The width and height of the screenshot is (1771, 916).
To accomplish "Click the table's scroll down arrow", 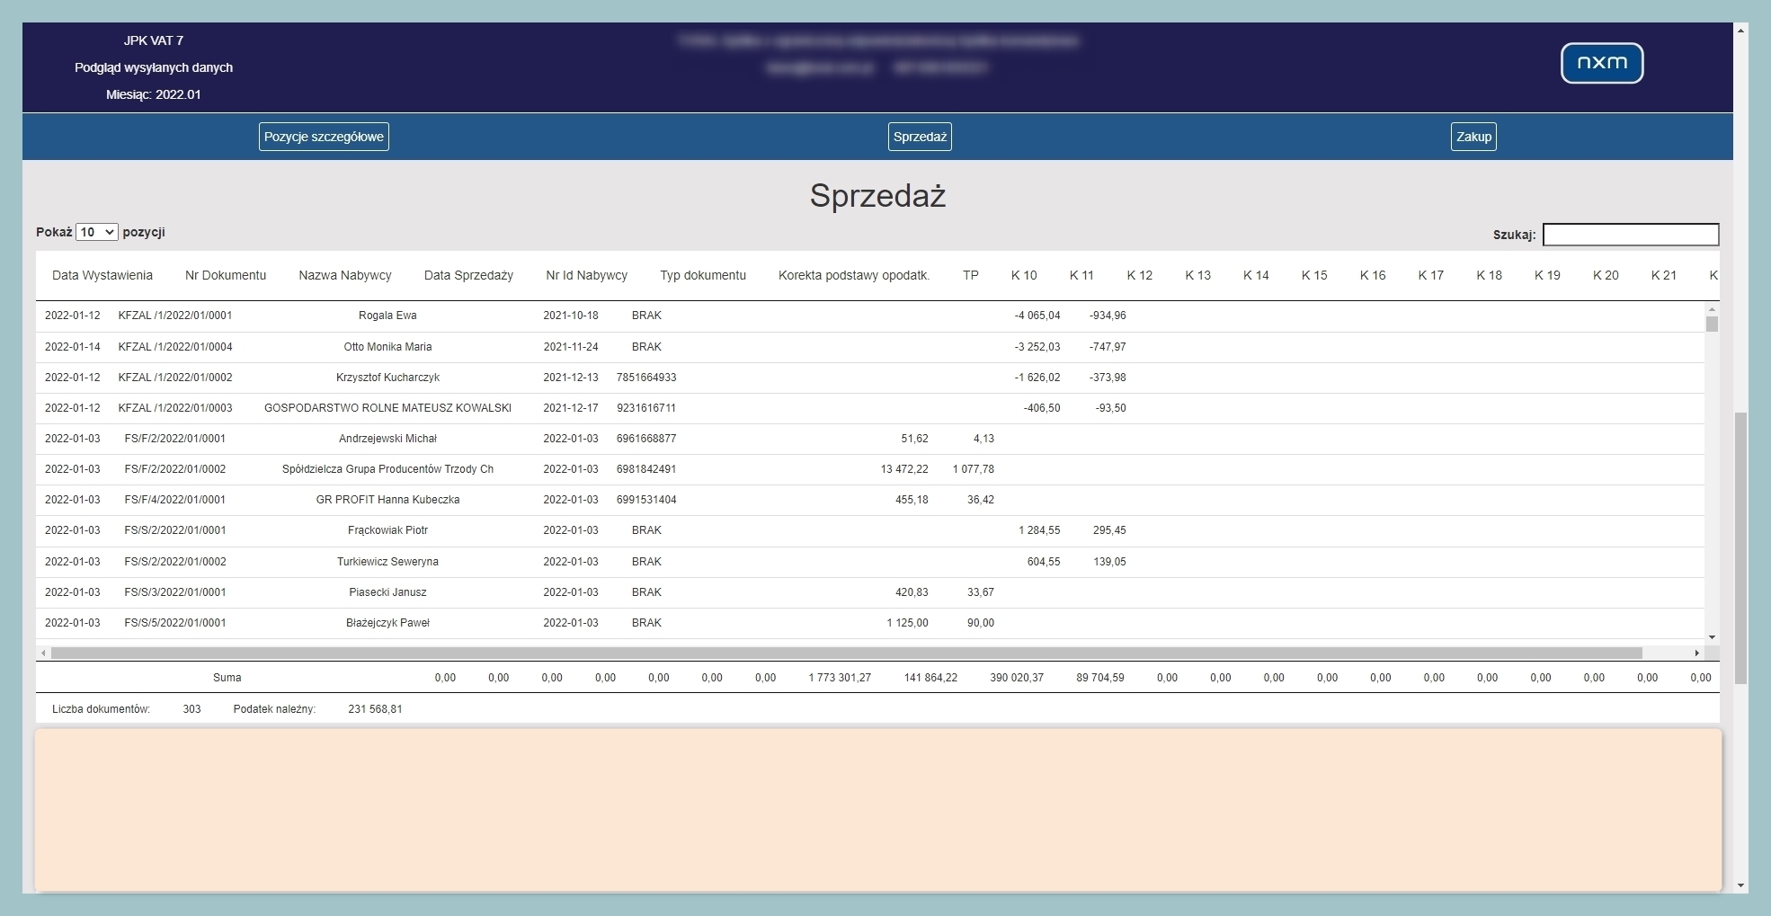I will tap(1712, 637).
